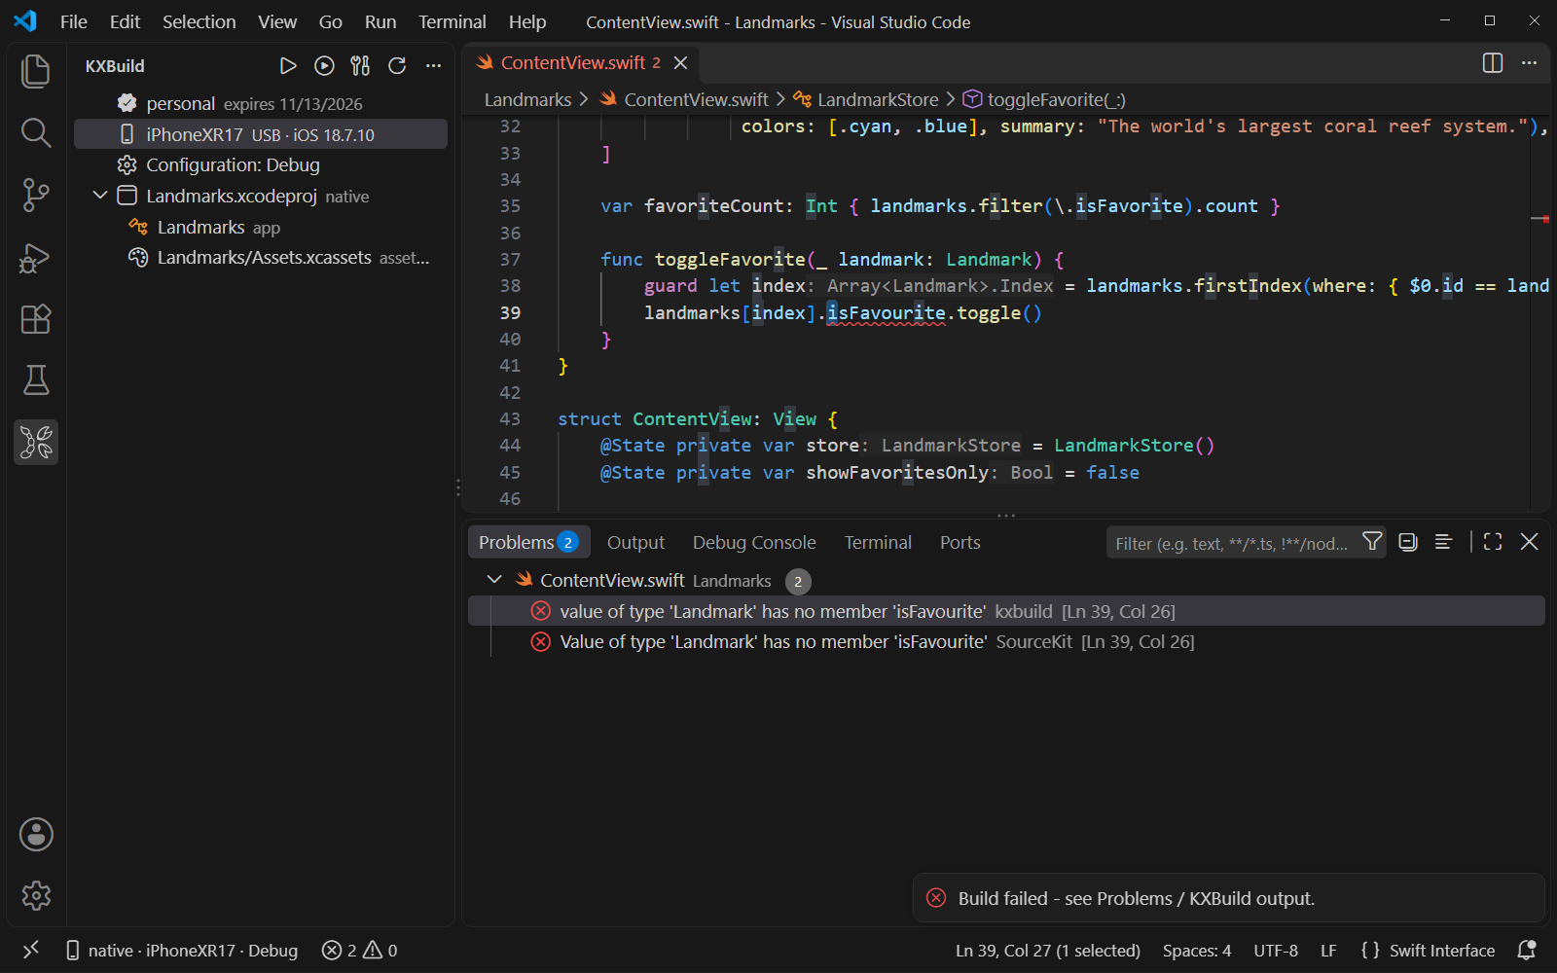Image resolution: width=1557 pixels, height=973 pixels.
Task: Open Run and Debug view
Action: tap(36, 258)
